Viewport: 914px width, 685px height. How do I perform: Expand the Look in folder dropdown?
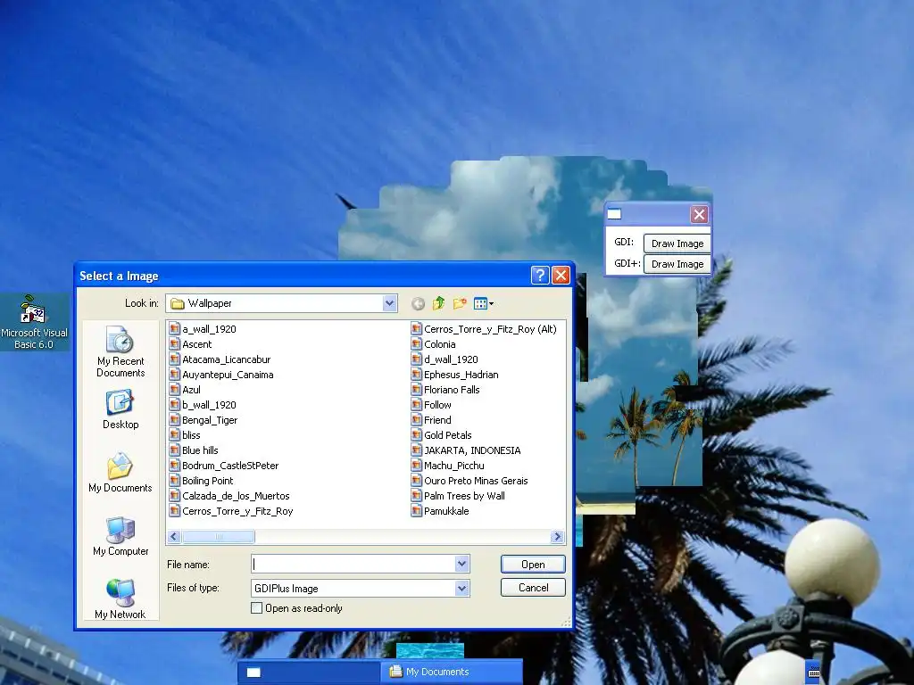pyautogui.click(x=389, y=303)
